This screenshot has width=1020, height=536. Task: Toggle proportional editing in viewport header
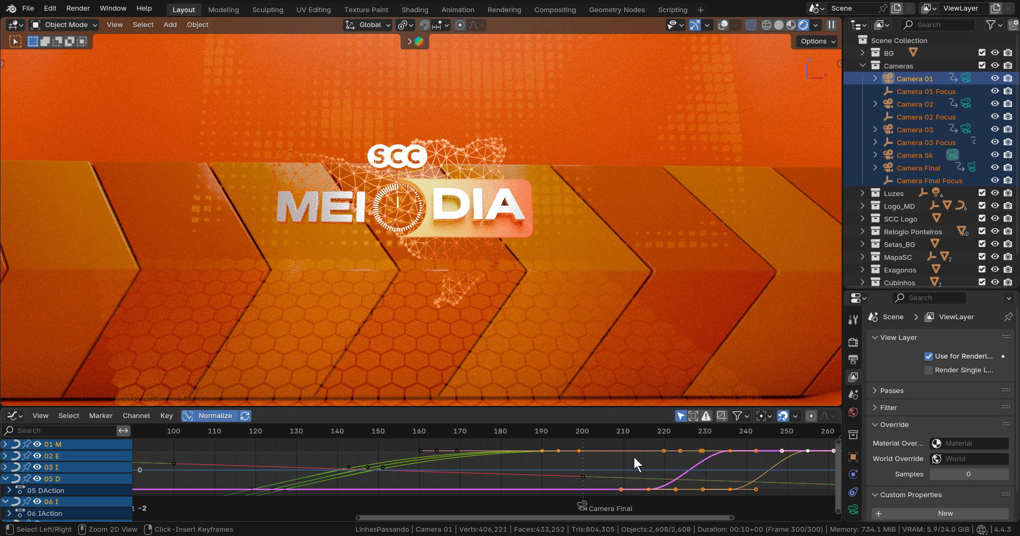460,25
